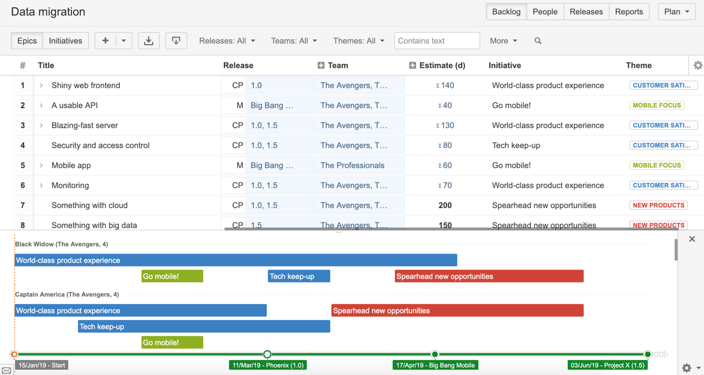Select Captain America's Spearhead new opportunities bar

(457, 310)
